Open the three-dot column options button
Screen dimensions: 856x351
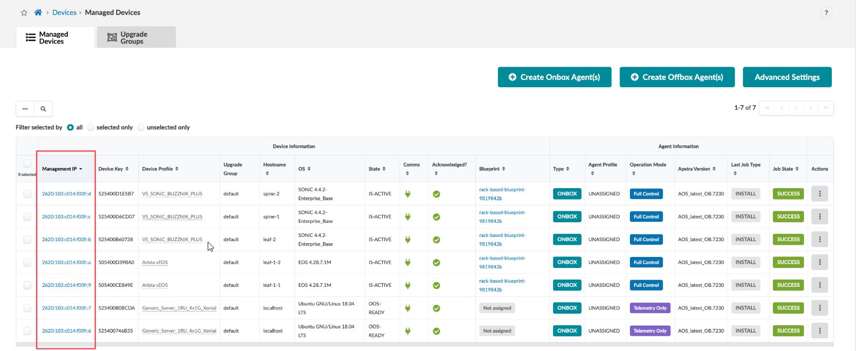(x=25, y=109)
